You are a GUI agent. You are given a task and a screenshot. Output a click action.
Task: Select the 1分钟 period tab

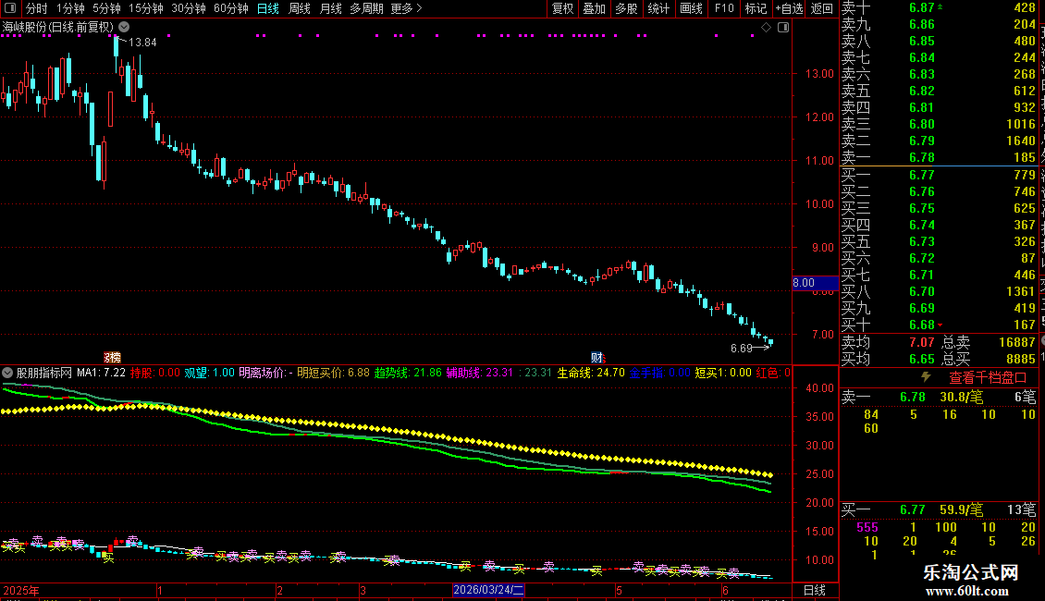tap(70, 8)
